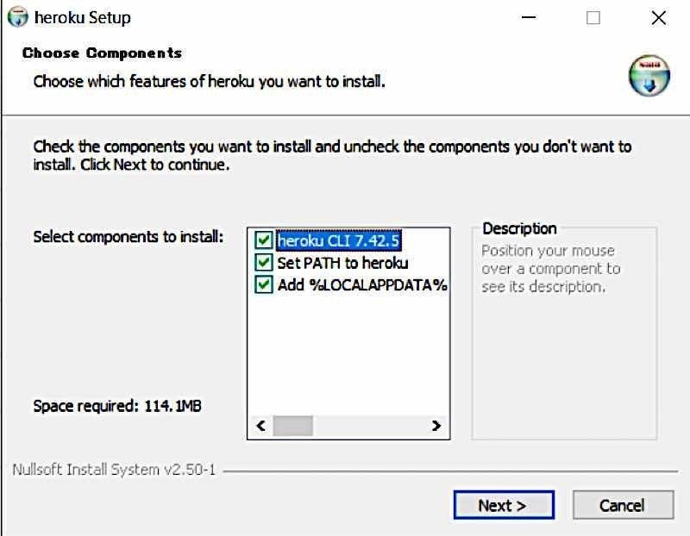Screen dimensions: 690x536
Task: Click the disabled maximize button
Action: click(593, 17)
